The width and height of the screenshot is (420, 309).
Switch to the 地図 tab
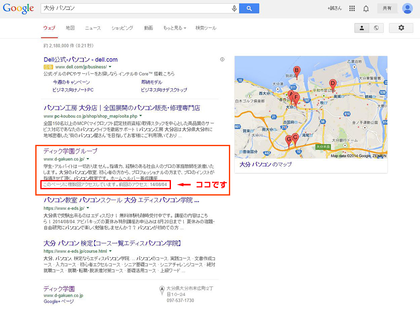pyautogui.click(x=70, y=28)
